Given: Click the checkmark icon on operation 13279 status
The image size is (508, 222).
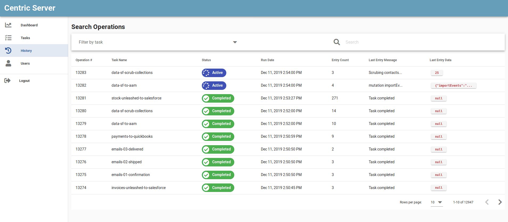Looking at the screenshot, I should pyautogui.click(x=206, y=124).
